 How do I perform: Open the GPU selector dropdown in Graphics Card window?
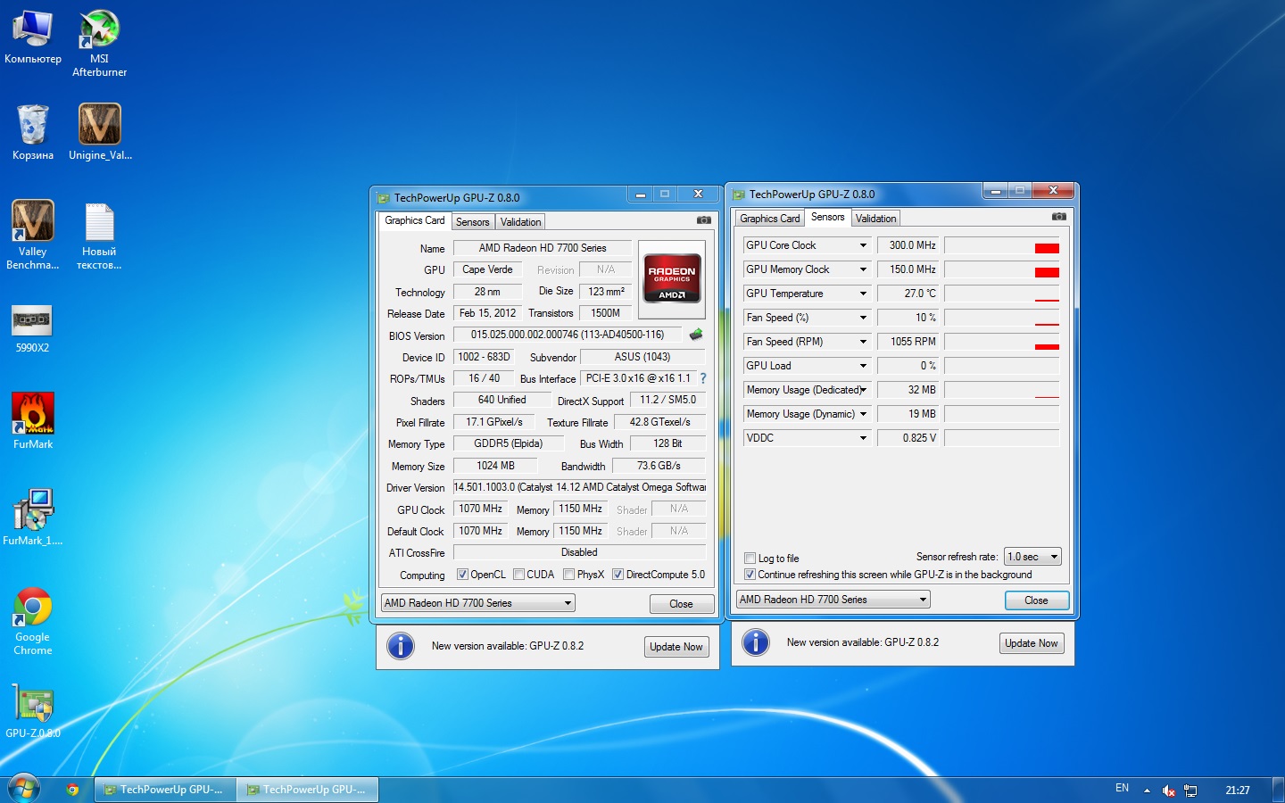(478, 603)
